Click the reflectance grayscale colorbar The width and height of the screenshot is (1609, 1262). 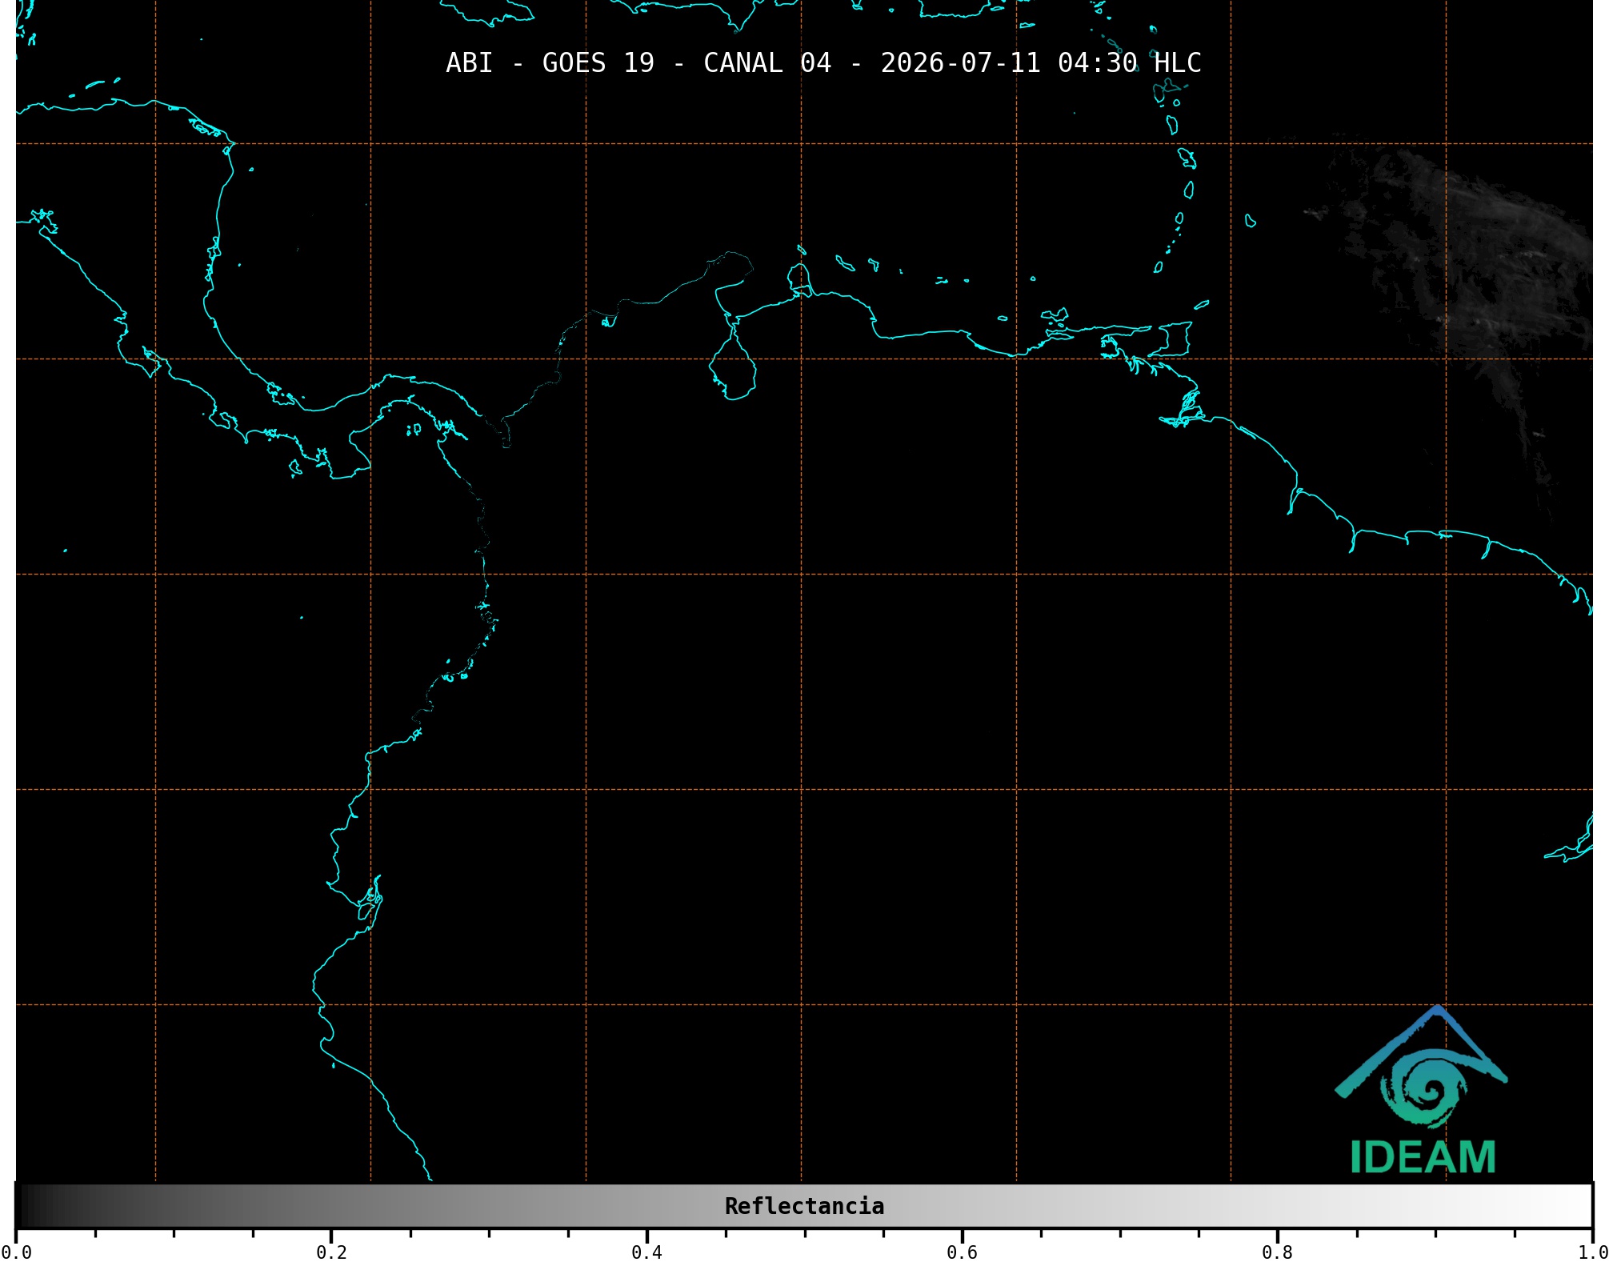[804, 1205]
